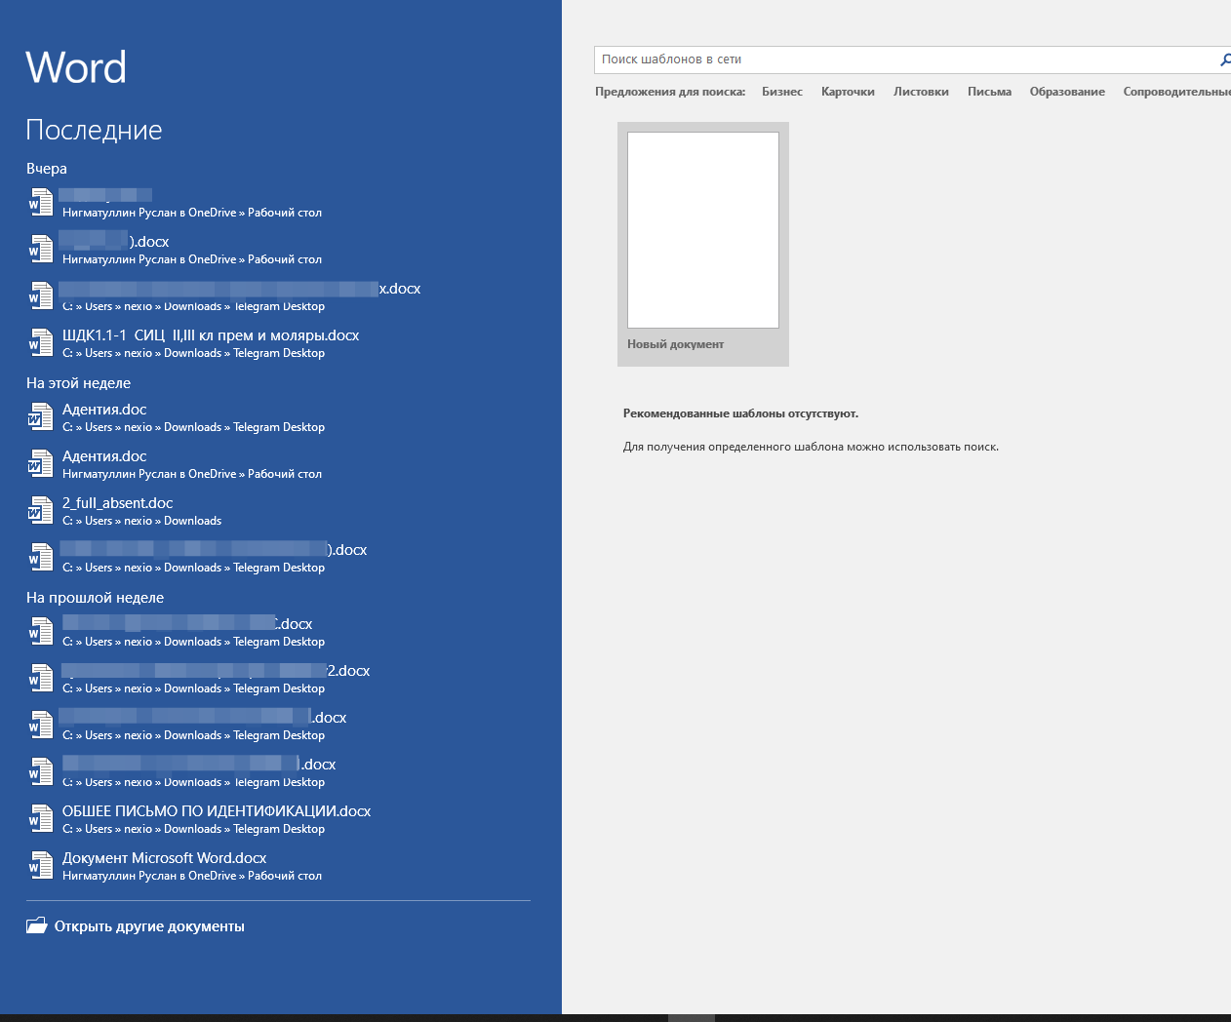Click the magnifier icon in the template search box
This screenshot has height=1022, width=1231.
(x=1225, y=59)
